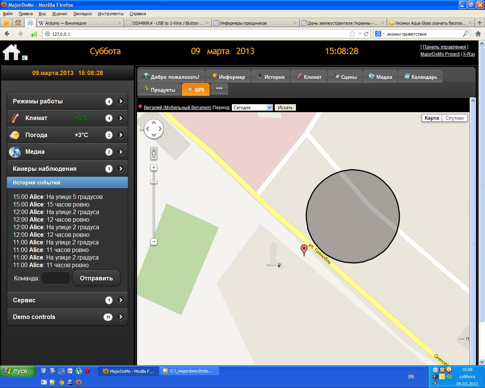Click the Виталий (Мобильный Виталия) link
The height and width of the screenshot is (388, 485).
[177, 108]
